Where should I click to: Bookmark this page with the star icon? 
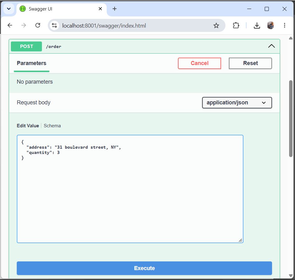coord(216,25)
